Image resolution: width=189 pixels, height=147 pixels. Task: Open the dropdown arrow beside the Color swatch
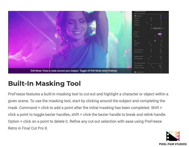tap(163, 34)
